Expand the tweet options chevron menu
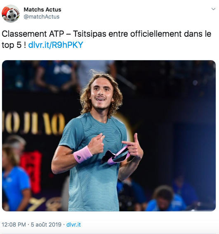This screenshot has width=219, height=234. [213, 9]
